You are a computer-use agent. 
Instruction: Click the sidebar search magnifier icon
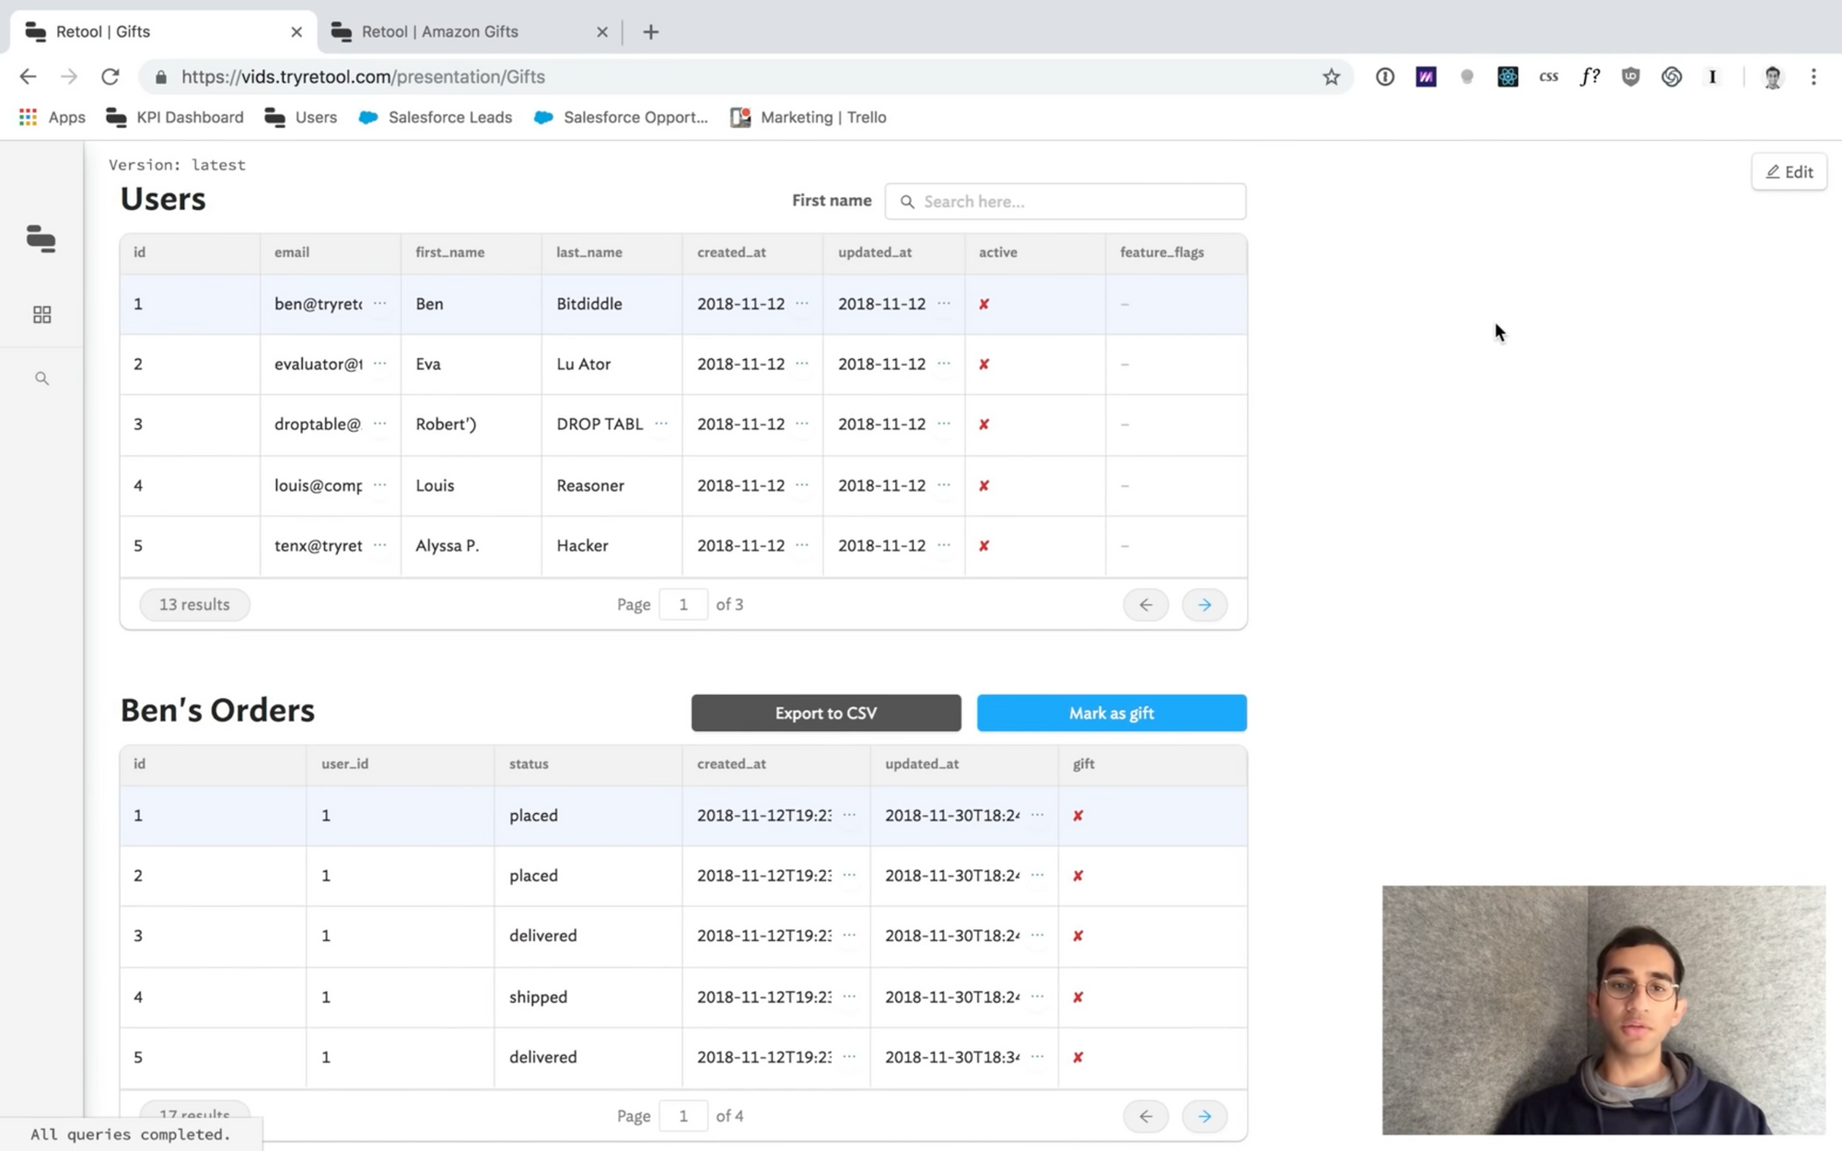(41, 378)
